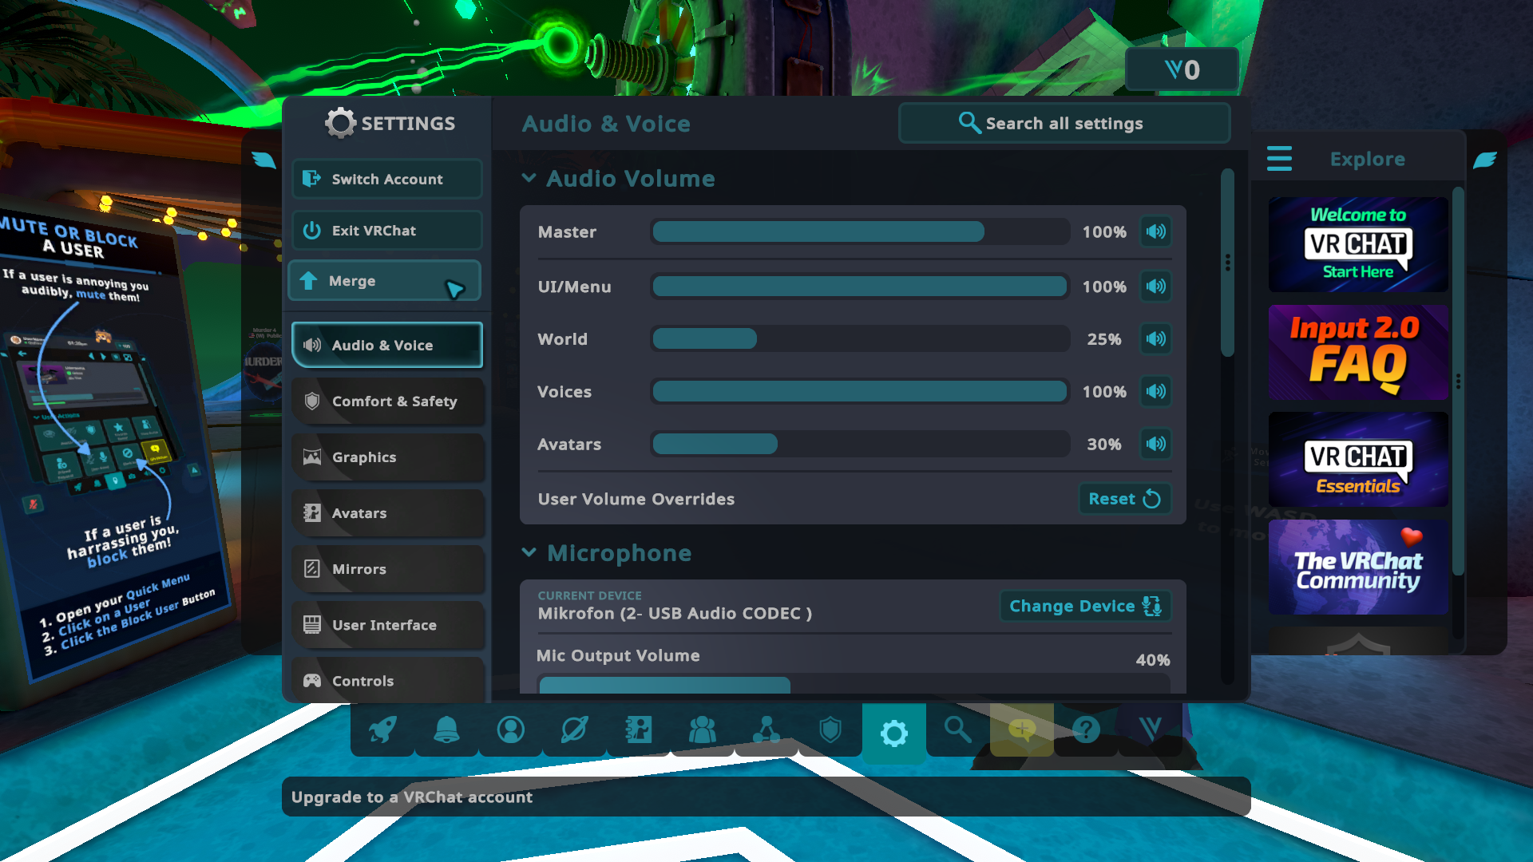Click the Mic Output Volume 40% value
This screenshot has width=1533, height=862.
click(x=1153, y=660)
